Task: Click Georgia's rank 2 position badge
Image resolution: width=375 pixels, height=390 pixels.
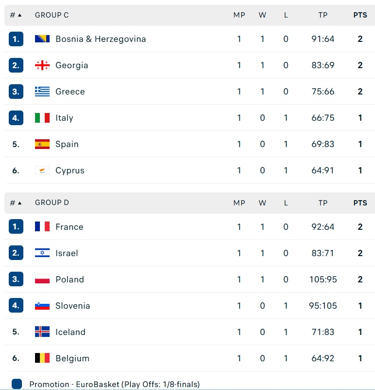Action: pyautogui.click(x=16, y=65)
